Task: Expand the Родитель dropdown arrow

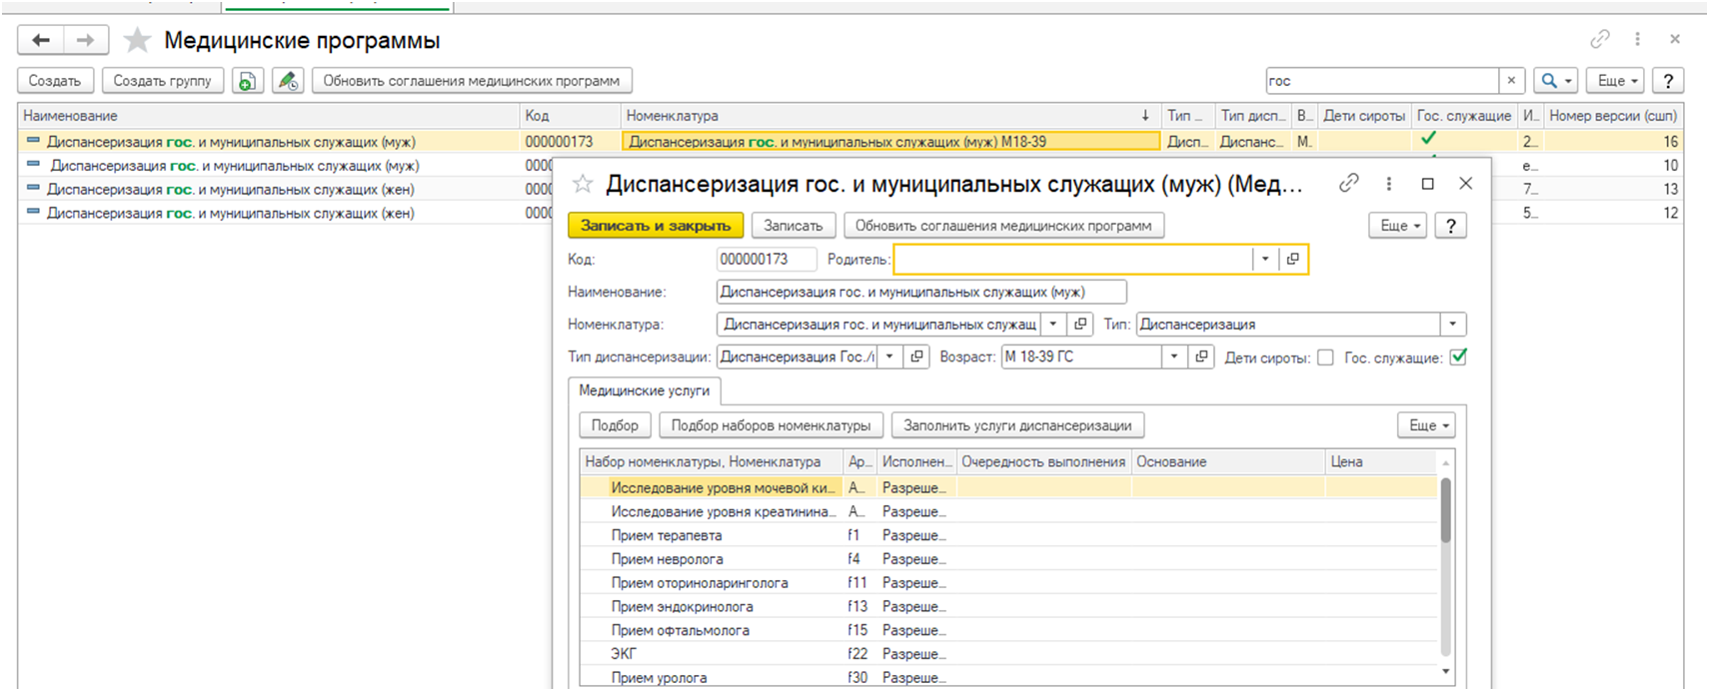Action: (1265, 260)
